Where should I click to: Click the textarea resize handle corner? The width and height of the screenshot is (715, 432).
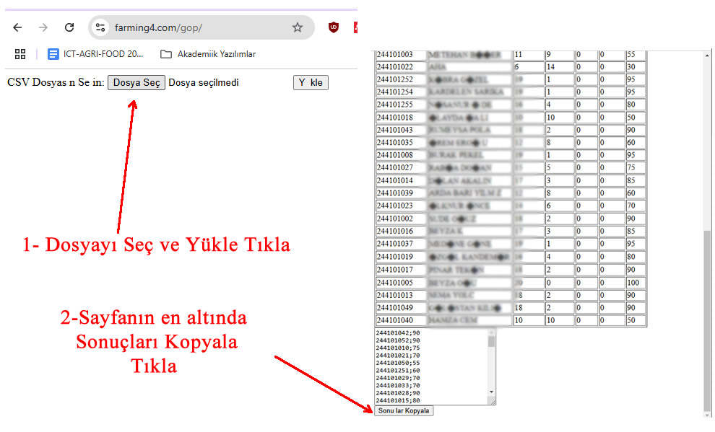click(493, 401)
